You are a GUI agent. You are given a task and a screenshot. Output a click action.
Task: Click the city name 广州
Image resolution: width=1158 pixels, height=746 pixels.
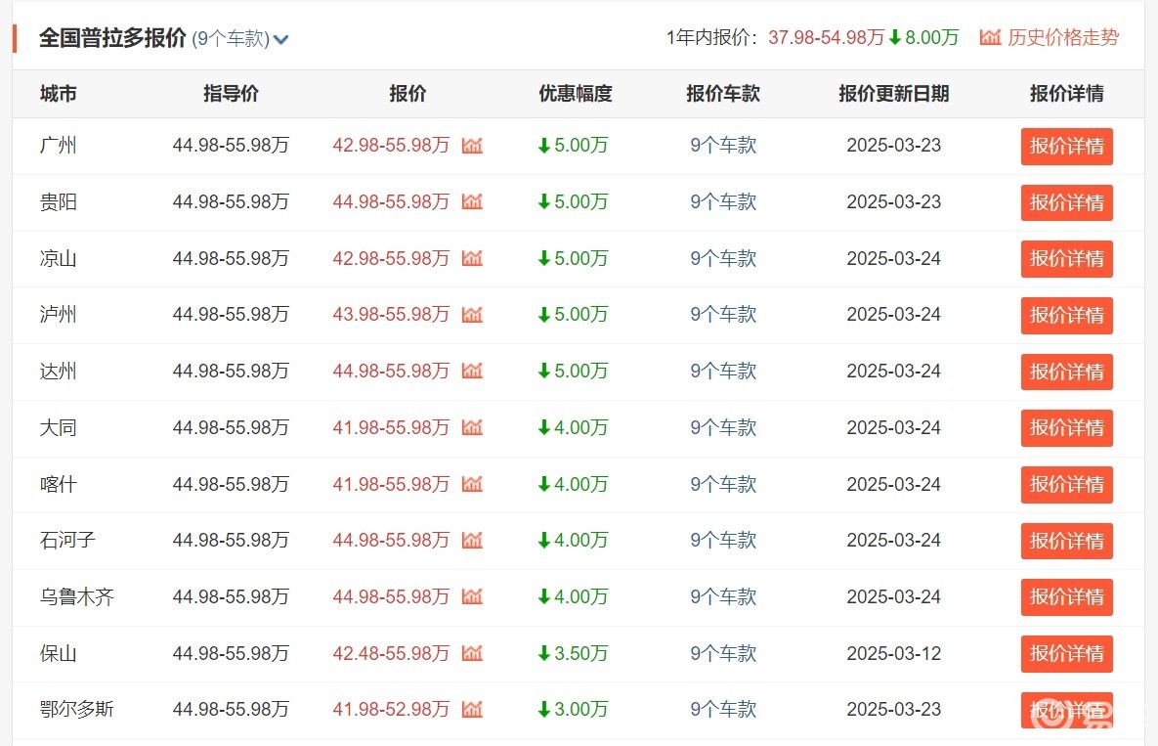59,146
